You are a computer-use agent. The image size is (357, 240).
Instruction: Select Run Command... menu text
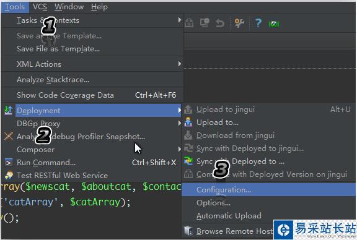pyautogui.click(x=46, y=163)
